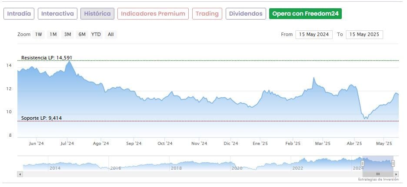407x187 pixels.
Task: Go to the Trading tab
Action: 207,13
